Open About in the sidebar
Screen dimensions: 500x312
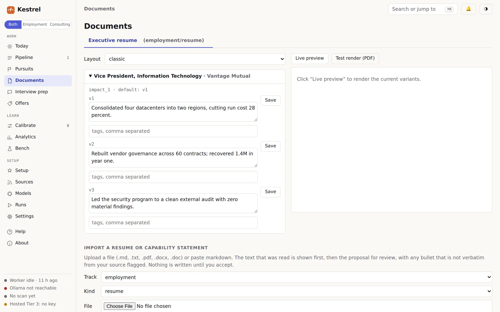(x=38, y=243)
